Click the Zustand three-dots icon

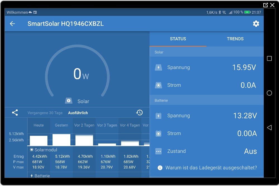[x=158, y=151]
